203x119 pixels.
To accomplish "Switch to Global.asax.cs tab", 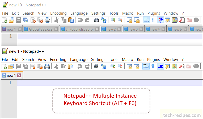I will (41, 29).
